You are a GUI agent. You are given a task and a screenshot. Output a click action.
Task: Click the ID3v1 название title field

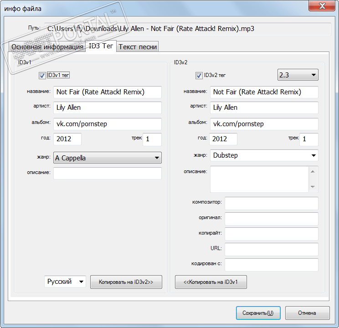point(108,92)
